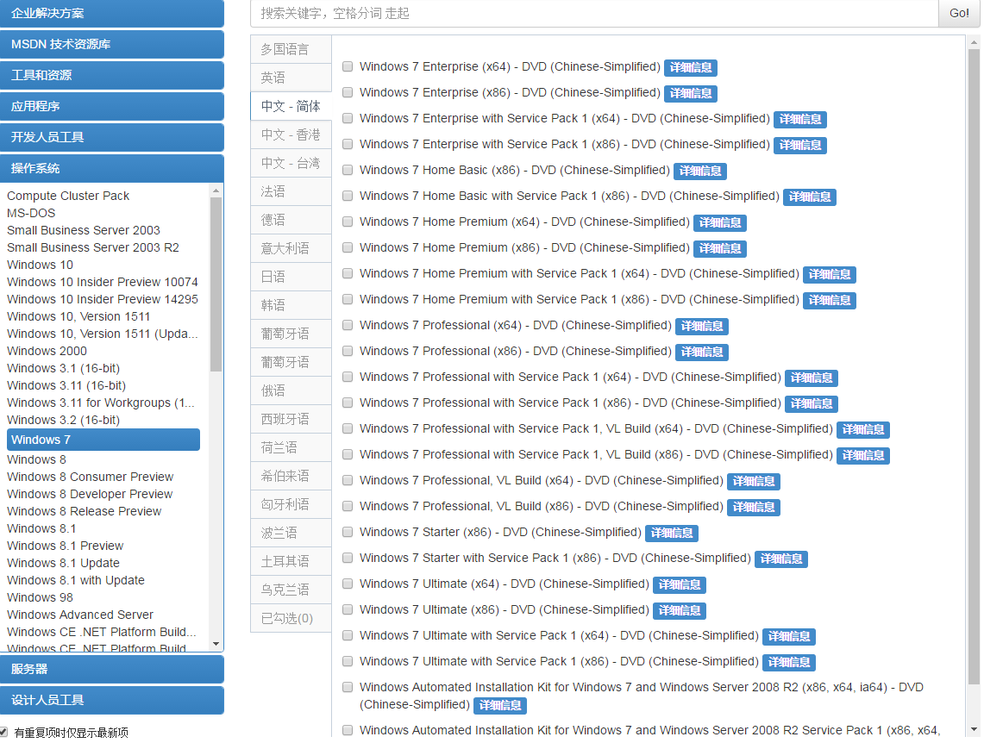Click the results panel scrollbar up arrow
The height and width of the screenshot is (743, 984).
pyautogui.click(x=974, y=43)
